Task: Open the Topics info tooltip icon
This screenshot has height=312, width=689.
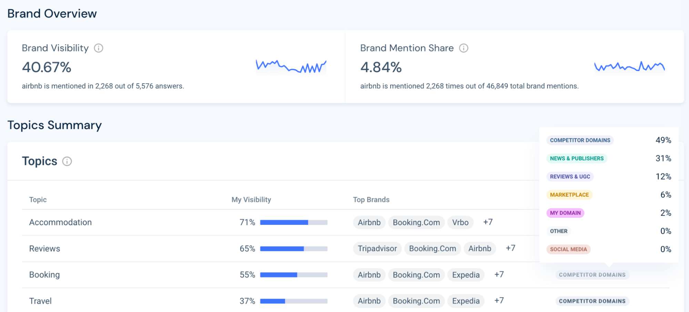Action: click(67, 161)
